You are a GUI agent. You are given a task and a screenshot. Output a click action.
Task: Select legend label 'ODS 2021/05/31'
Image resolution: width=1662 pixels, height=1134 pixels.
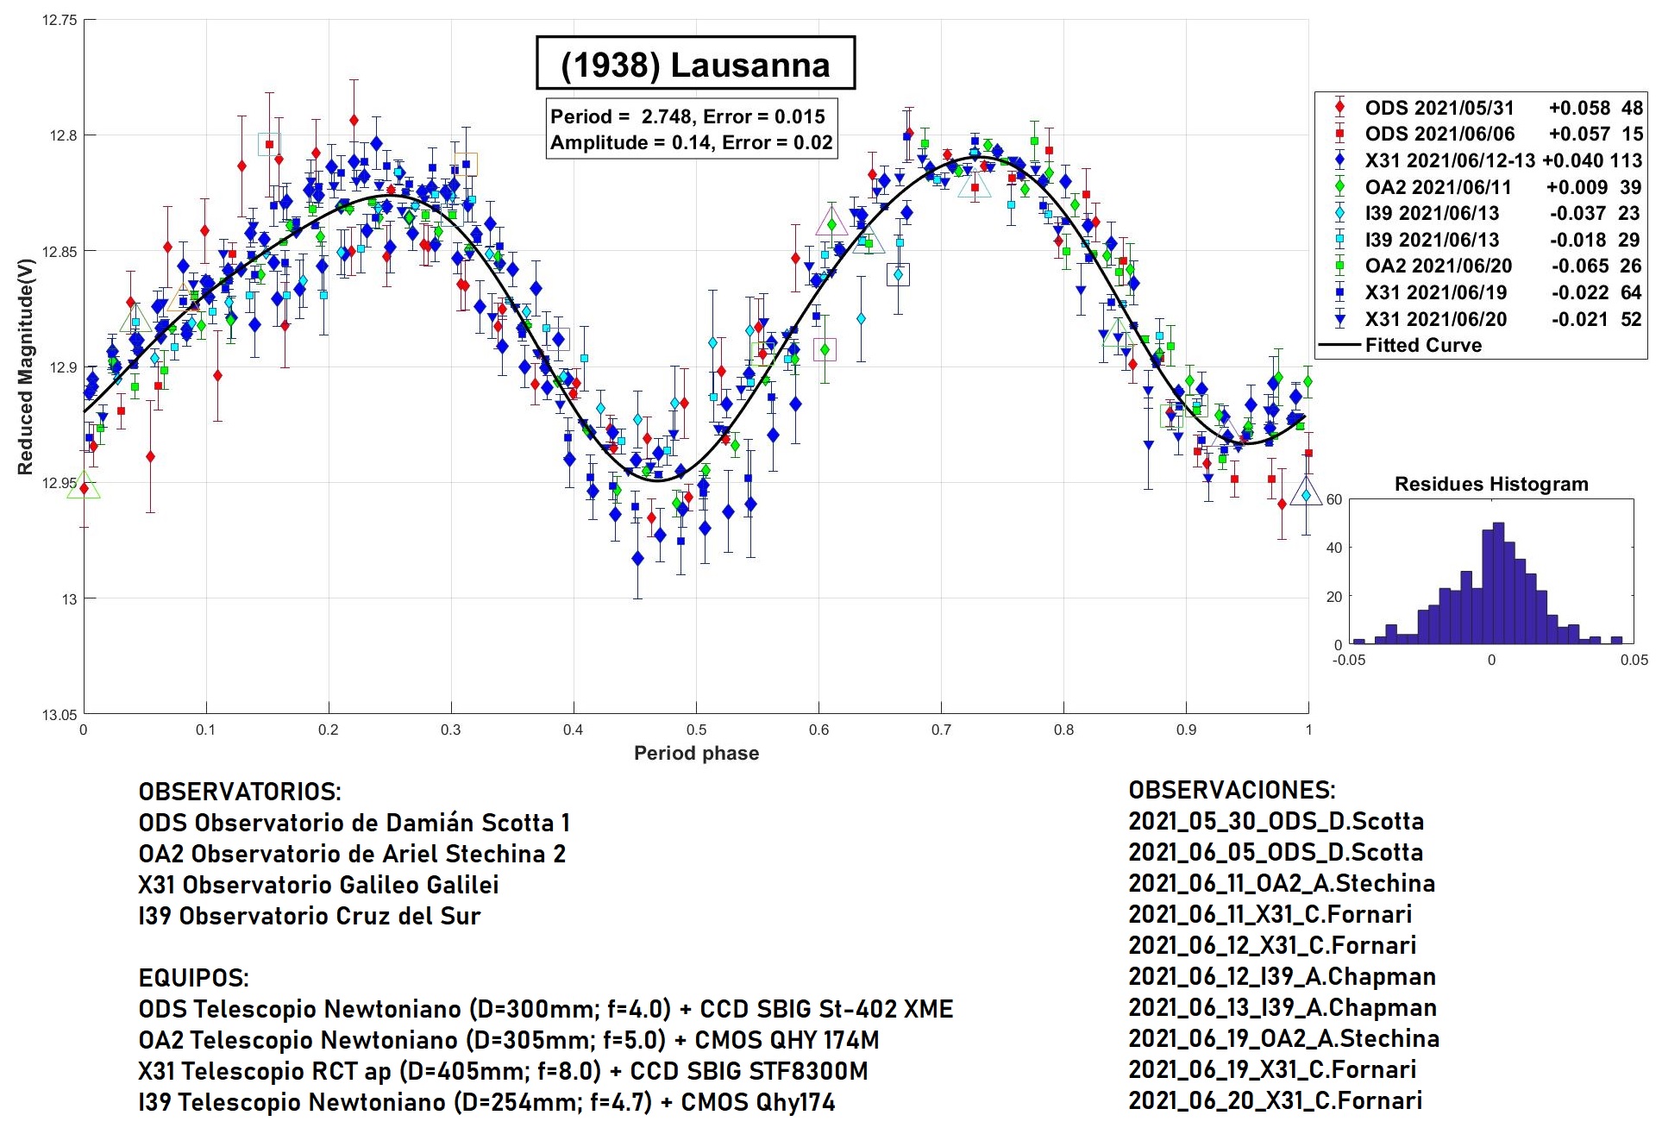click(1439, 108)
